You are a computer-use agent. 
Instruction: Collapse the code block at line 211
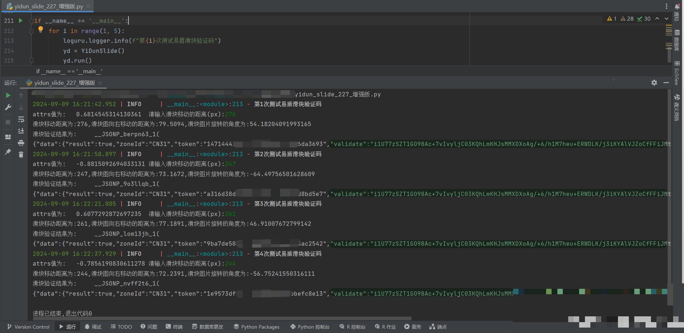[32, 21]
